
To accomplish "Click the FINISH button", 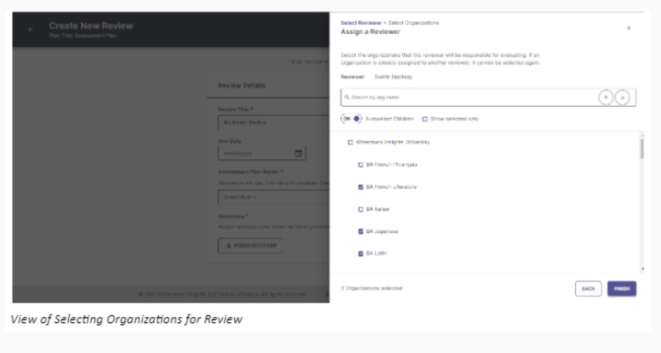I will tap(622, 289).
